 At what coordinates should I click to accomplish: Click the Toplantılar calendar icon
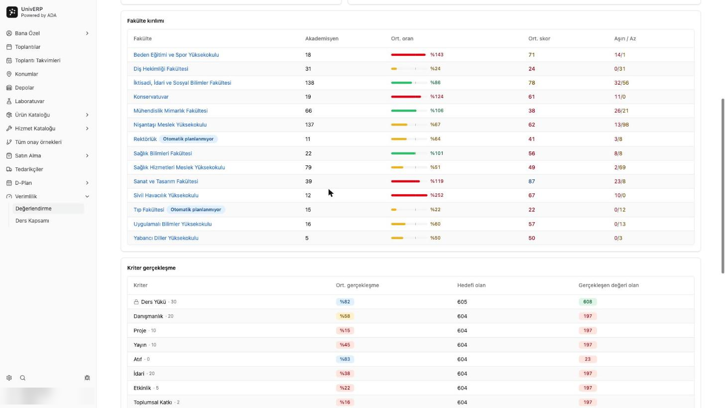point(9,47)
